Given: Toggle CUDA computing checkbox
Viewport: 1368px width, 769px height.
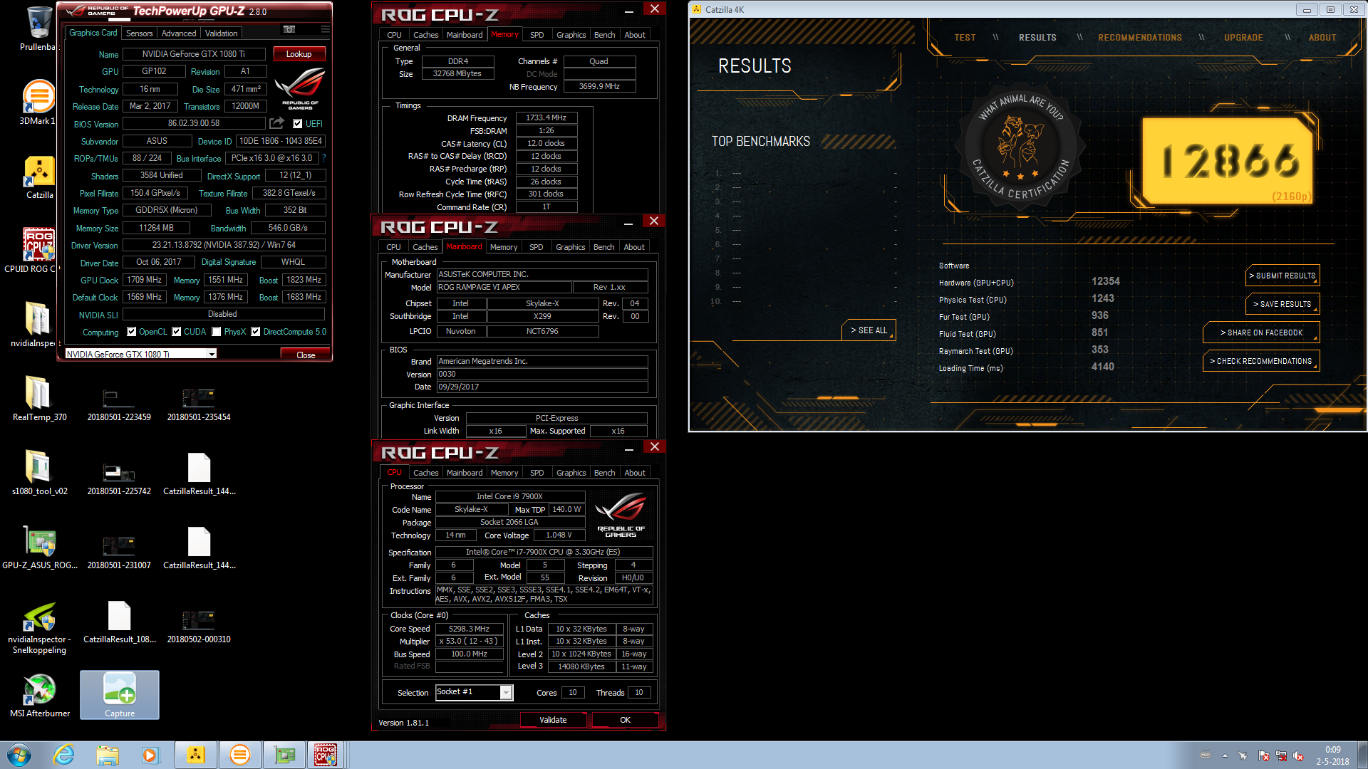Looking at the screenshot, I should tap(176, 332).
